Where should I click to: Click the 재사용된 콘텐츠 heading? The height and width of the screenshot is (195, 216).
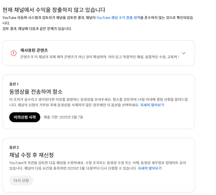tap(34, 50)
